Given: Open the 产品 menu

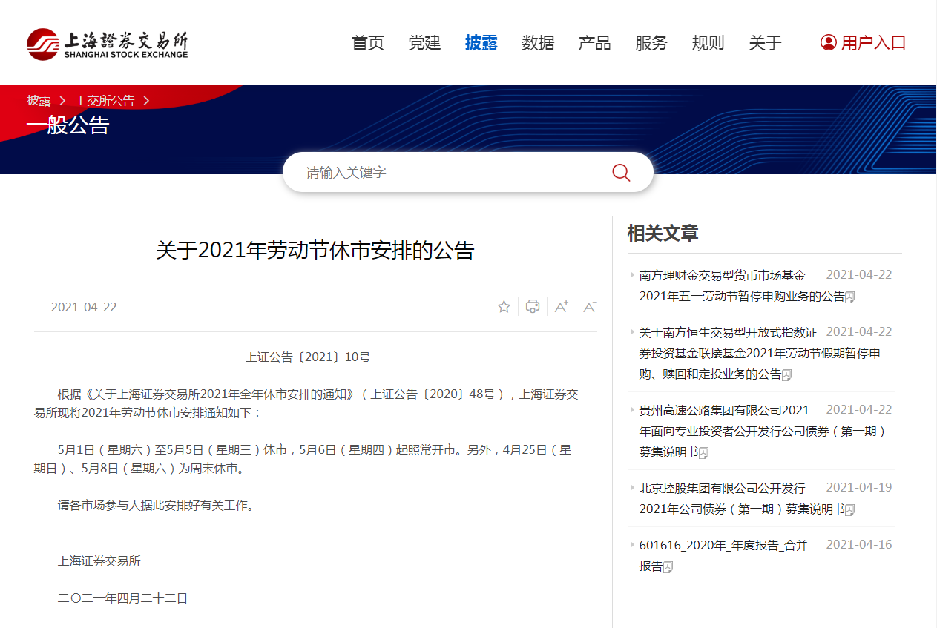Looking at the screenshot, I should point(594,43).
